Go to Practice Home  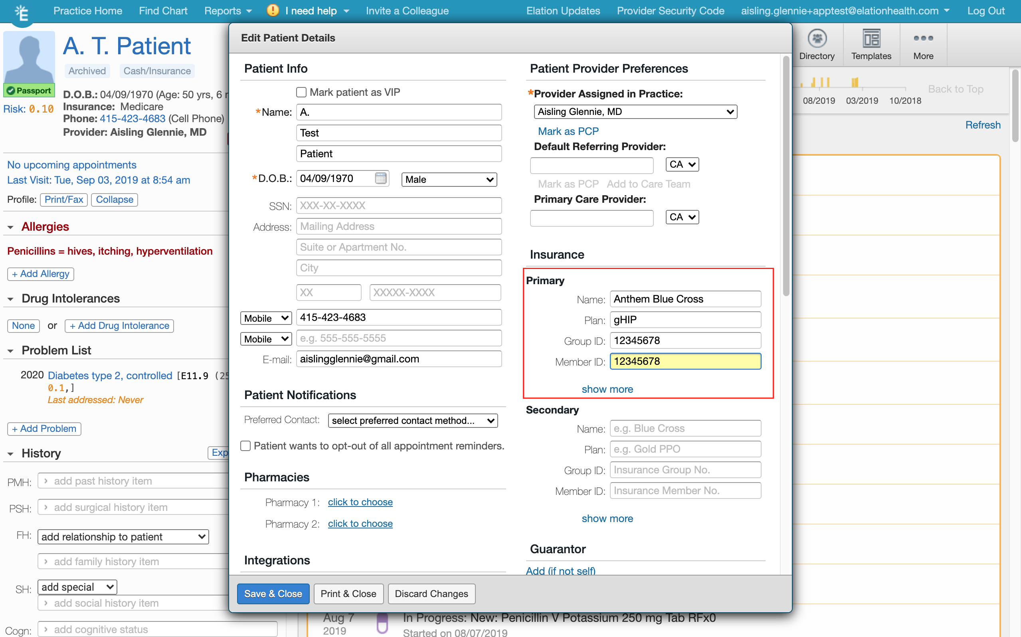pyautogui.click(x=87, y=10)
